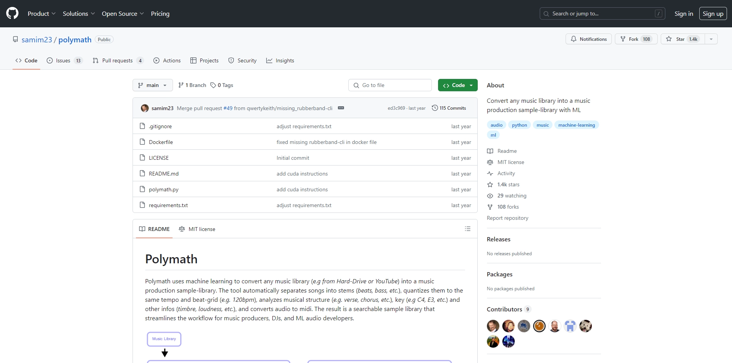This screenshot has width=732, height=363.
Task: Switch to the Issues tab
Action: click(x=64, y=60)
